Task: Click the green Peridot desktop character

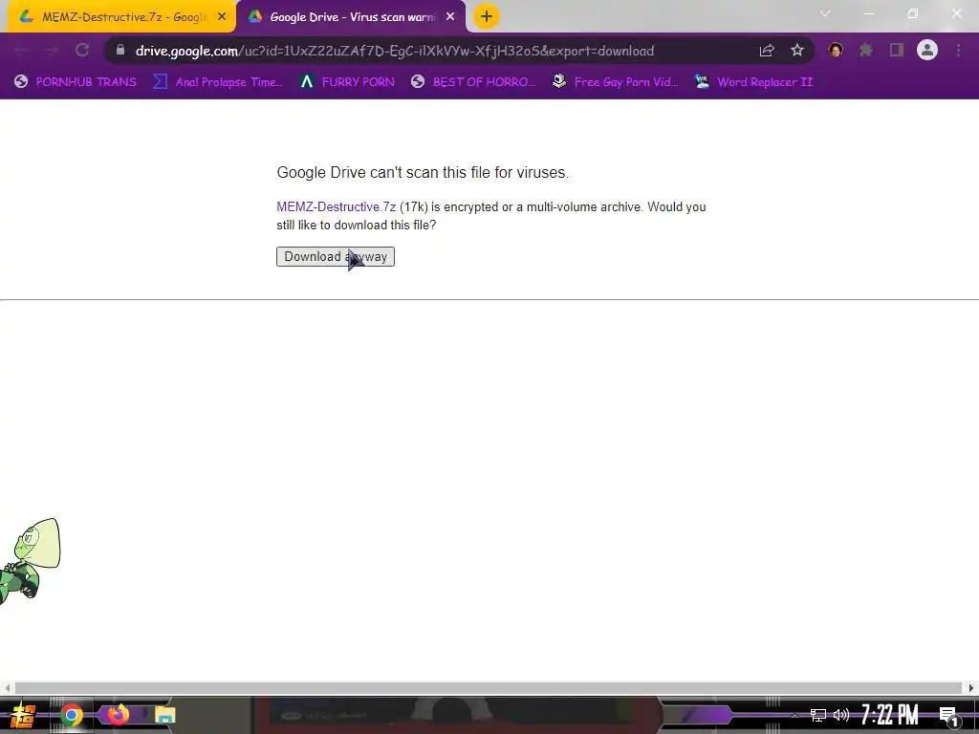Action: coord(30,560)
